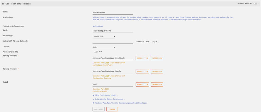Click Entfernen for WebUI port
Viewport: 261px width, 112px height.
coord(157,84)
